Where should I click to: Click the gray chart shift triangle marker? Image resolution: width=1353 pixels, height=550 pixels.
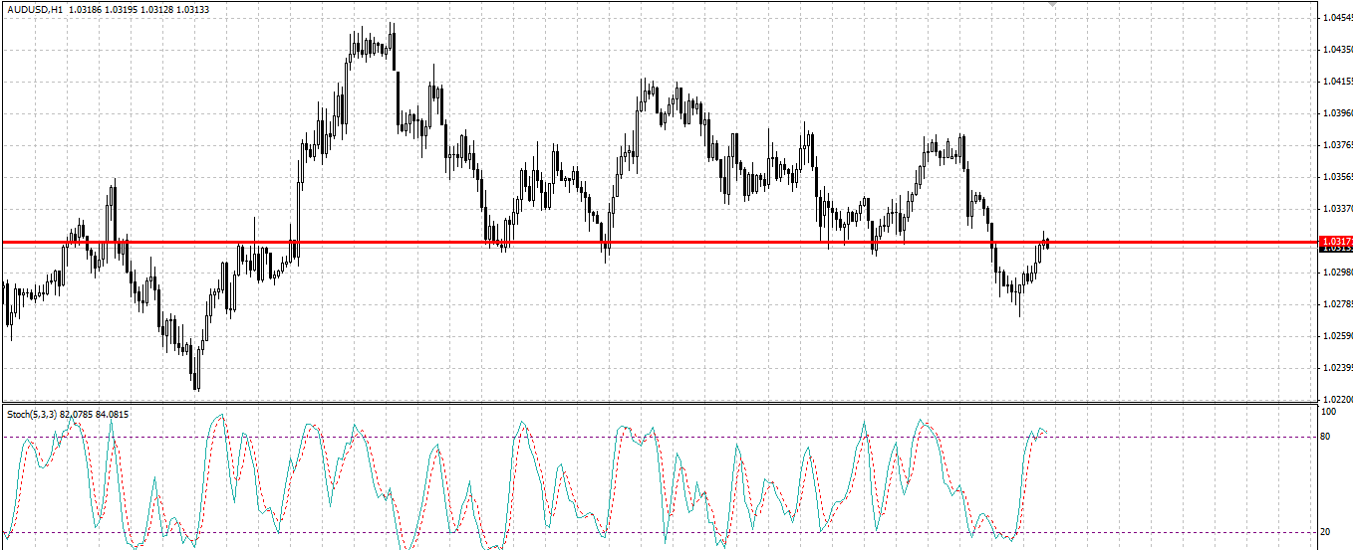click(1054, 4)
